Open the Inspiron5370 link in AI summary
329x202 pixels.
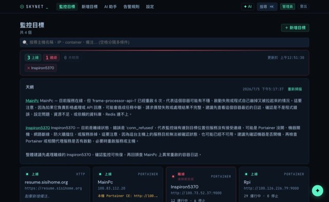pyautogui.click(x=38, y=128)
